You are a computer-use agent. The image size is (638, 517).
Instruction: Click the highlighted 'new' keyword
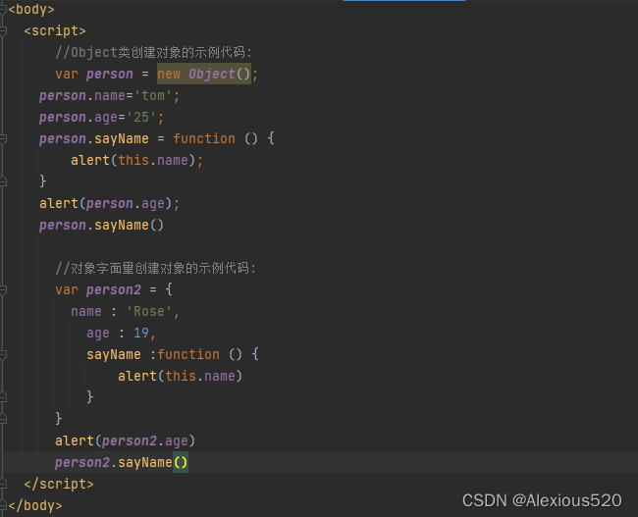pos(169,74)
